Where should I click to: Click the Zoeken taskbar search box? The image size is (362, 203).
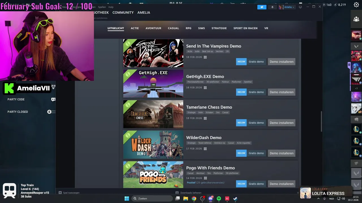coord(152,198)
